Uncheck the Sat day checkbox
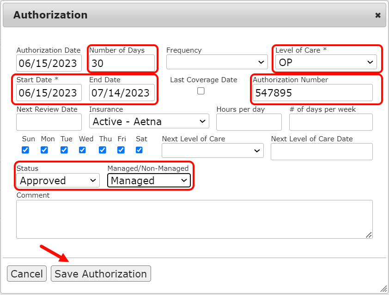This screenshot has height=295, width=389. (139, 150)
